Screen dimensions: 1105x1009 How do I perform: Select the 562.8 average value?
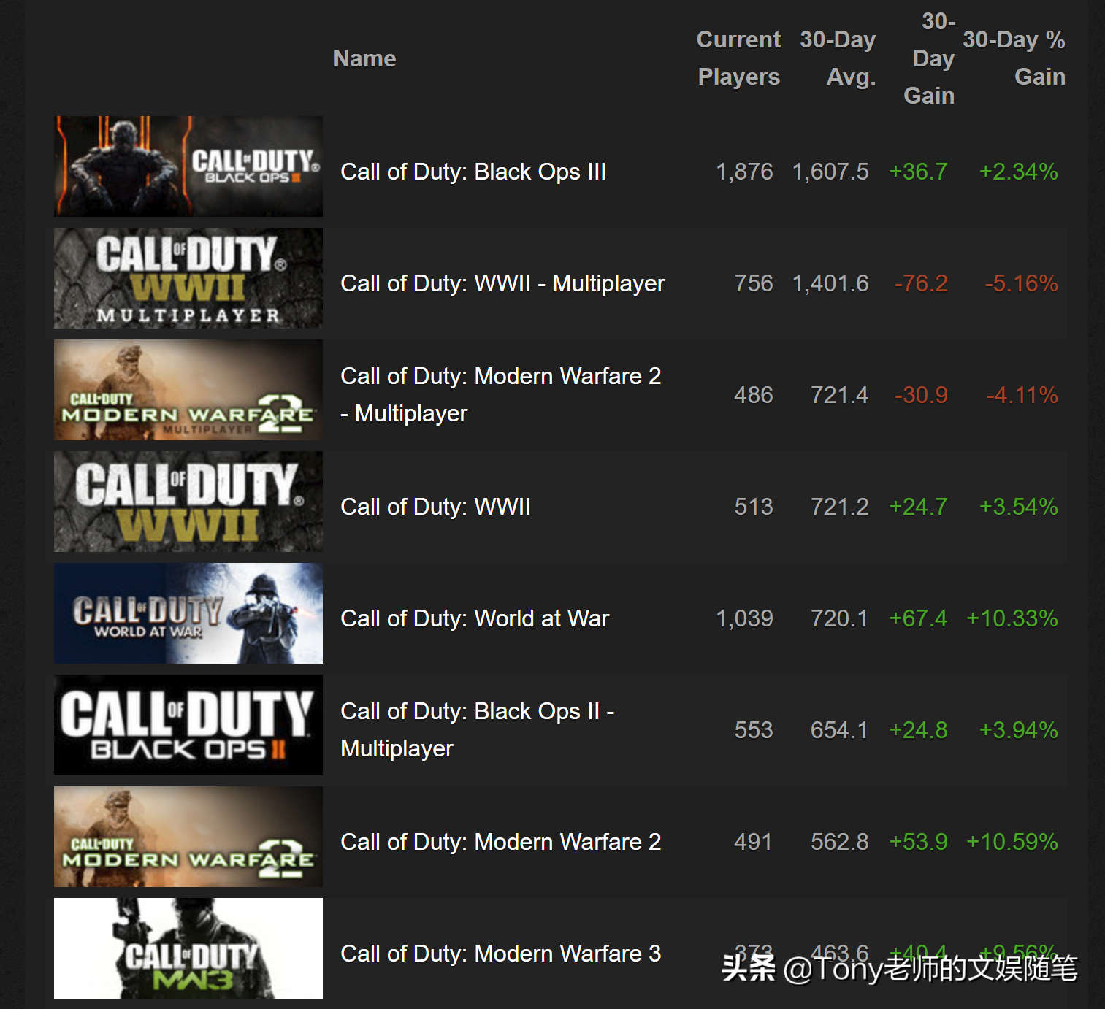tap(840, 842)
